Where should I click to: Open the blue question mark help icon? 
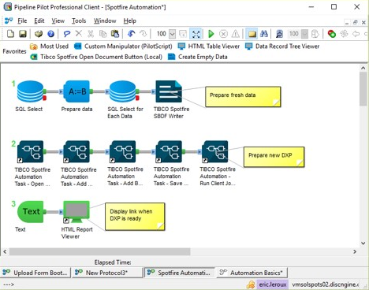tap(50, 34)
